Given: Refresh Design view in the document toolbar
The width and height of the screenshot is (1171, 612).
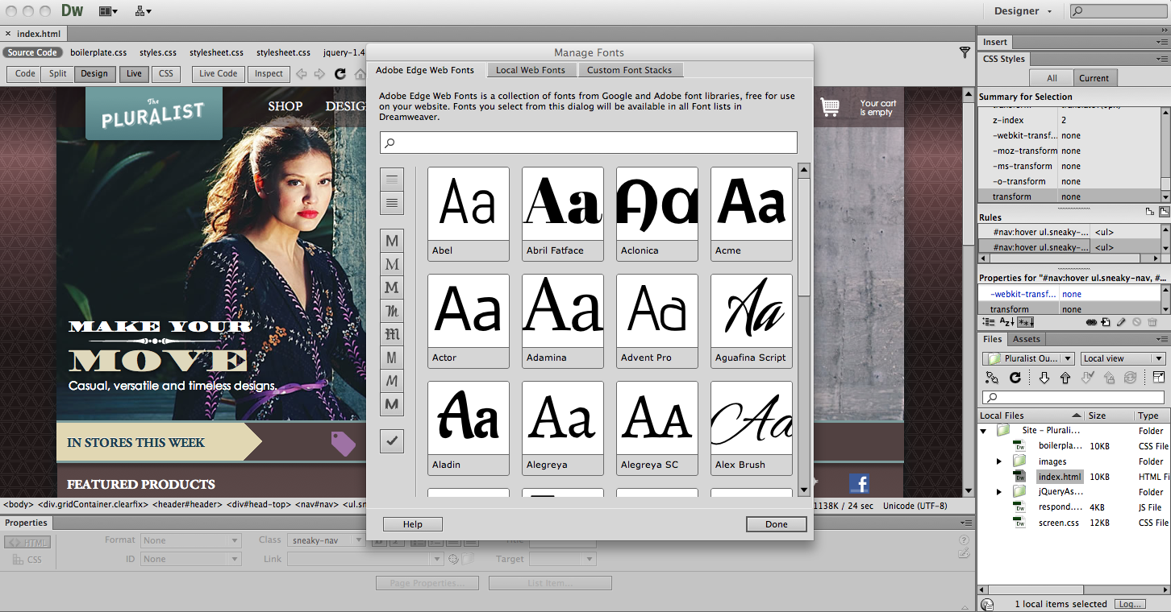Looking at the screenshot, I should point(340,73).
